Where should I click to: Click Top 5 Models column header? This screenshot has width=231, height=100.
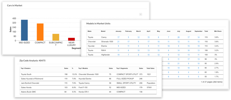(83, 68)
